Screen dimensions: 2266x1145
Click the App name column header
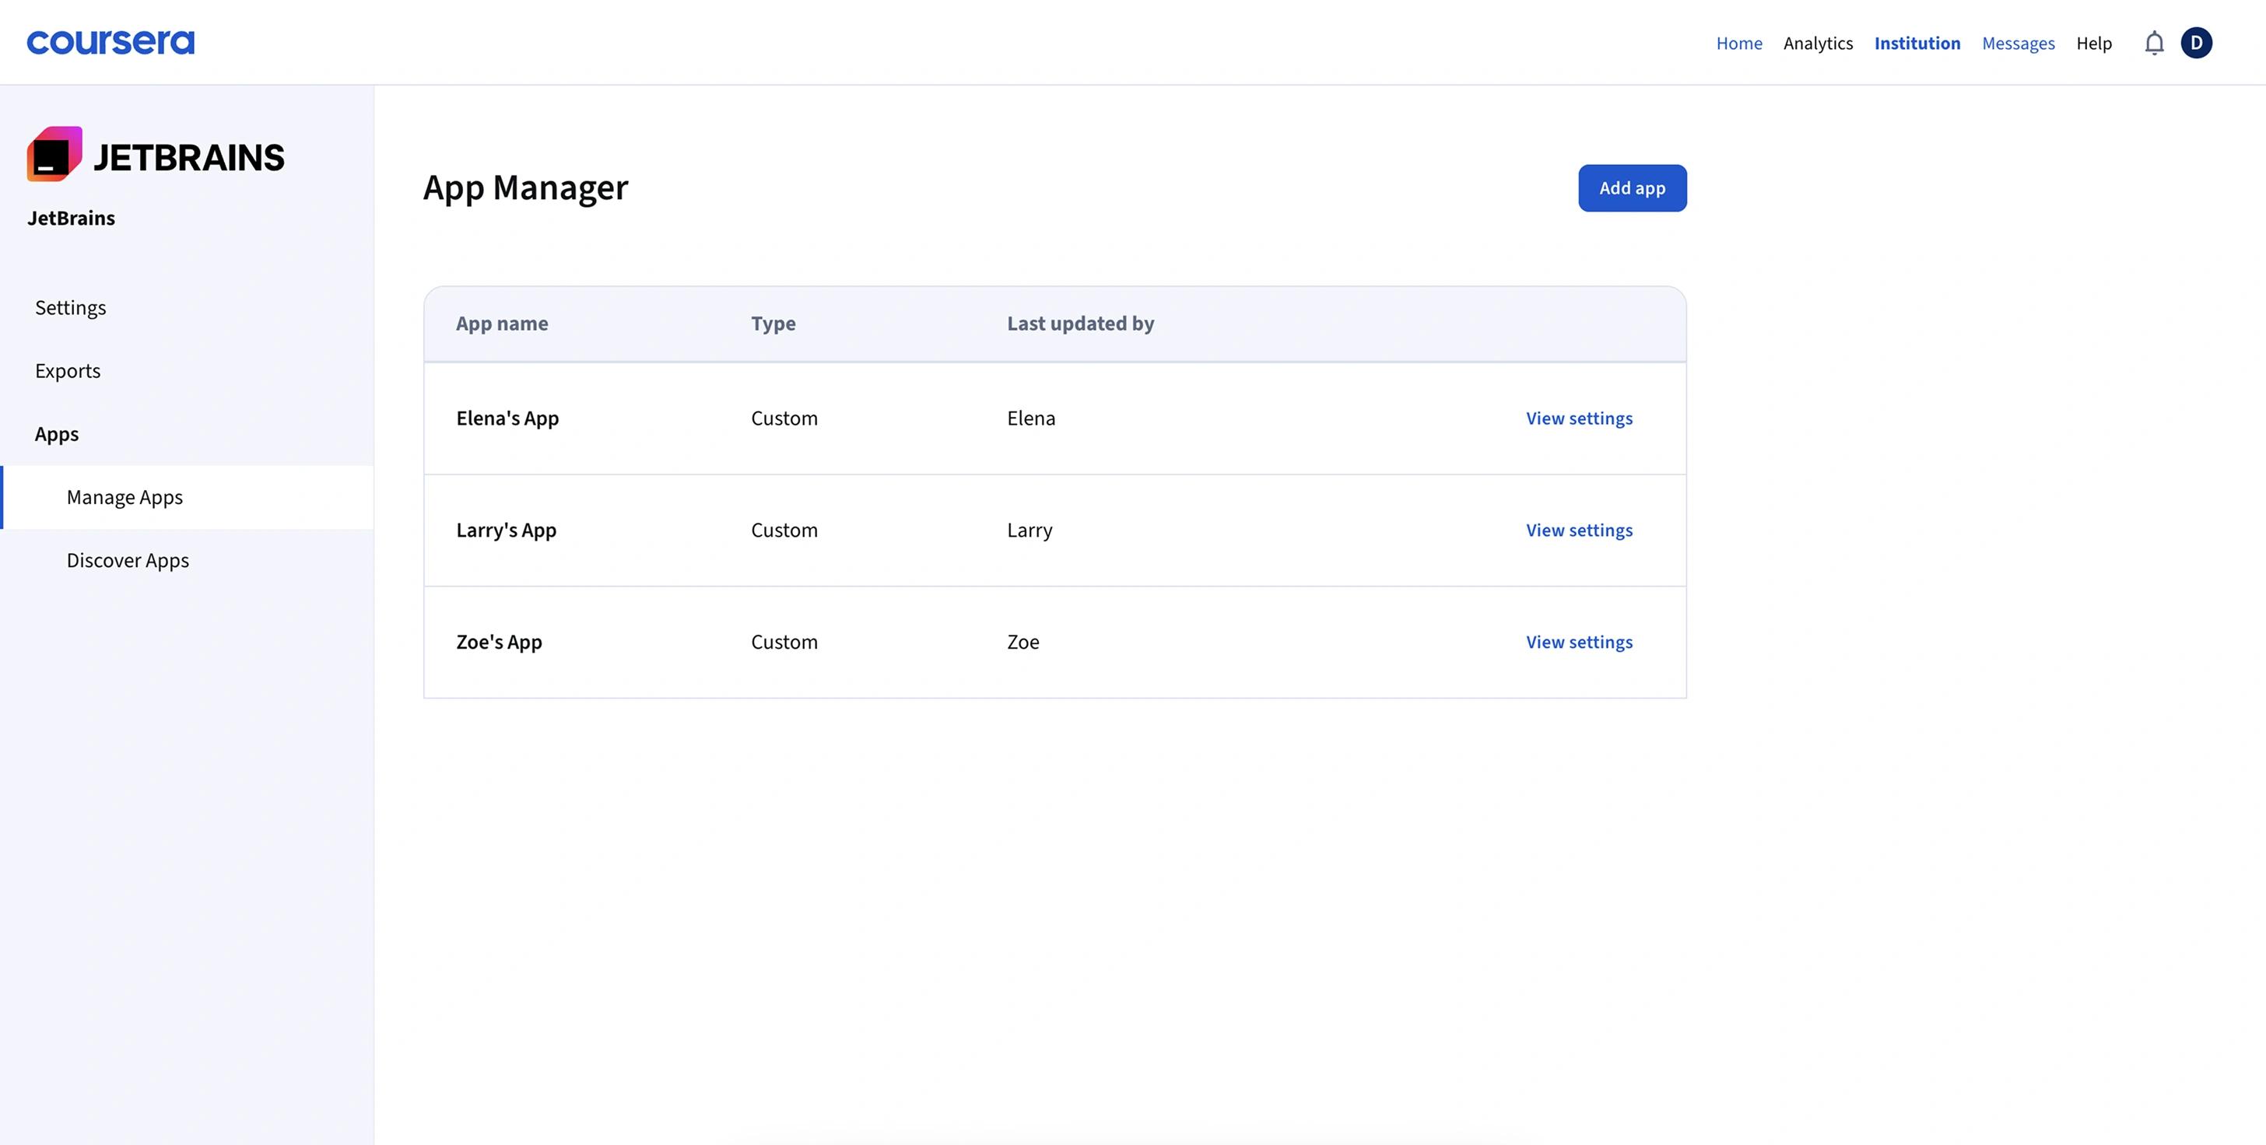(x=501, y=324)
